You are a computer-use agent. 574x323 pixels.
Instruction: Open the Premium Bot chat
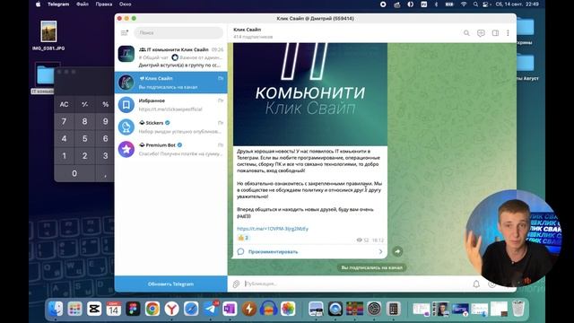pyautogui.click(x=170, y=149)
